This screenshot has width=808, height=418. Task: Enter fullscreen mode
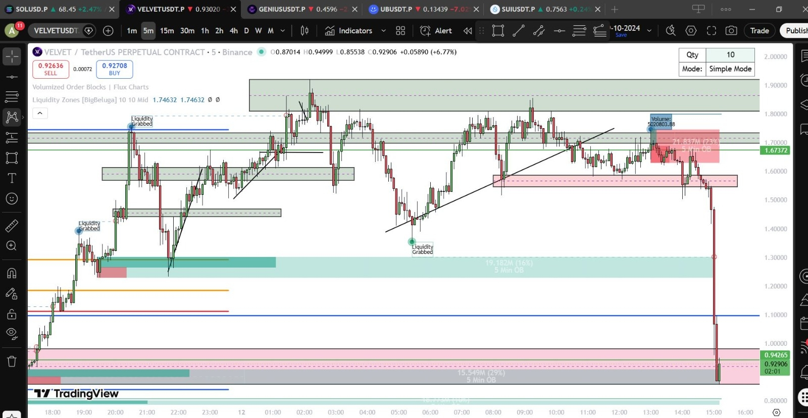pos(712,31)
